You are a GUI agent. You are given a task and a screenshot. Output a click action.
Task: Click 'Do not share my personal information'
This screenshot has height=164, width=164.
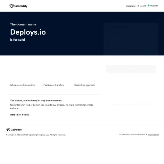[x=132, y=135]
